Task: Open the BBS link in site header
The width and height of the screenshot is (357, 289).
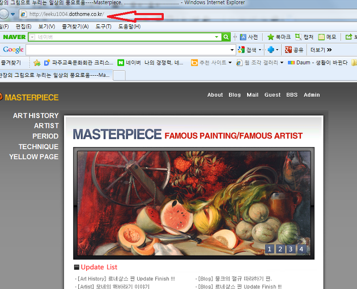Action: coord(292,95)
